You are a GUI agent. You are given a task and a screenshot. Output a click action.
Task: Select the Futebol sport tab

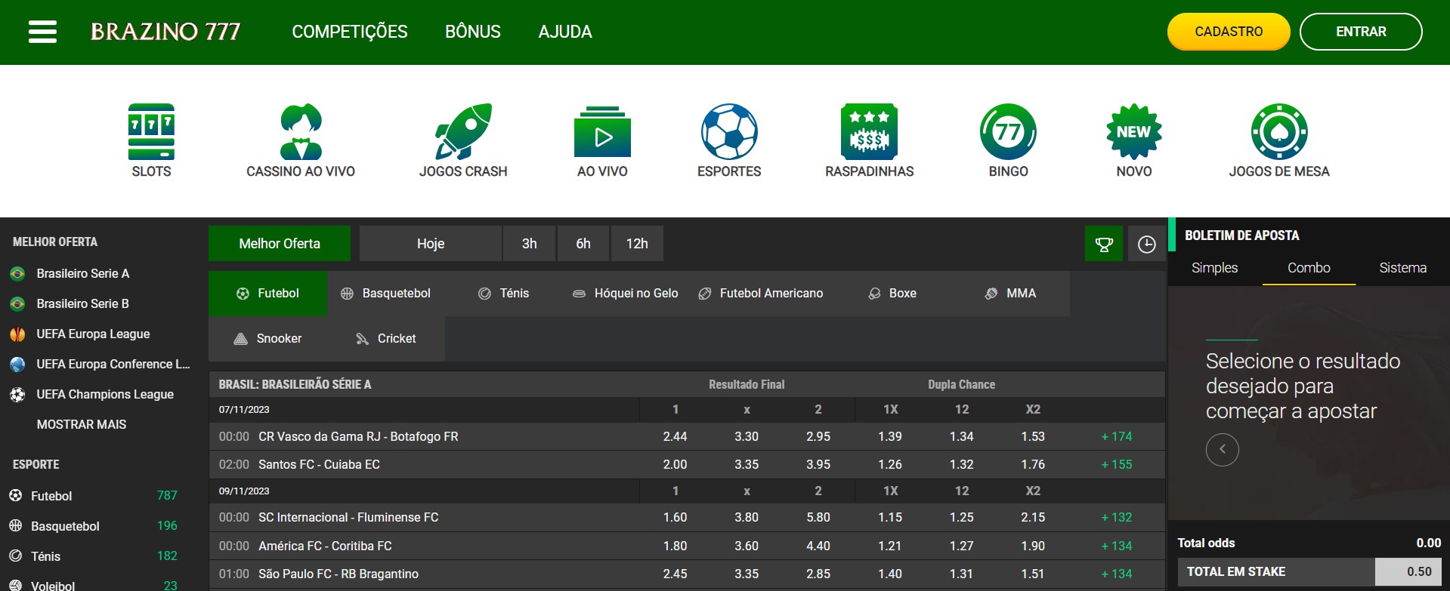(267, 293)
